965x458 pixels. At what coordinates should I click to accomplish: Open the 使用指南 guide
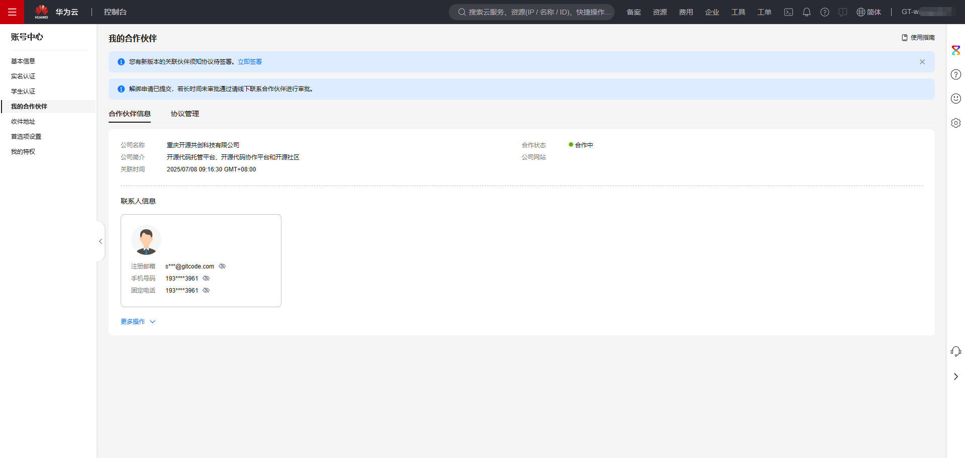(922, 37)
